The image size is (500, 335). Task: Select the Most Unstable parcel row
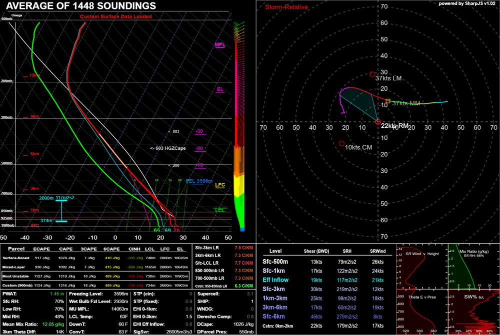95,276
